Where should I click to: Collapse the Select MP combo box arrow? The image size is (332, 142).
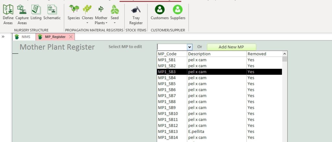pos(190,47)
